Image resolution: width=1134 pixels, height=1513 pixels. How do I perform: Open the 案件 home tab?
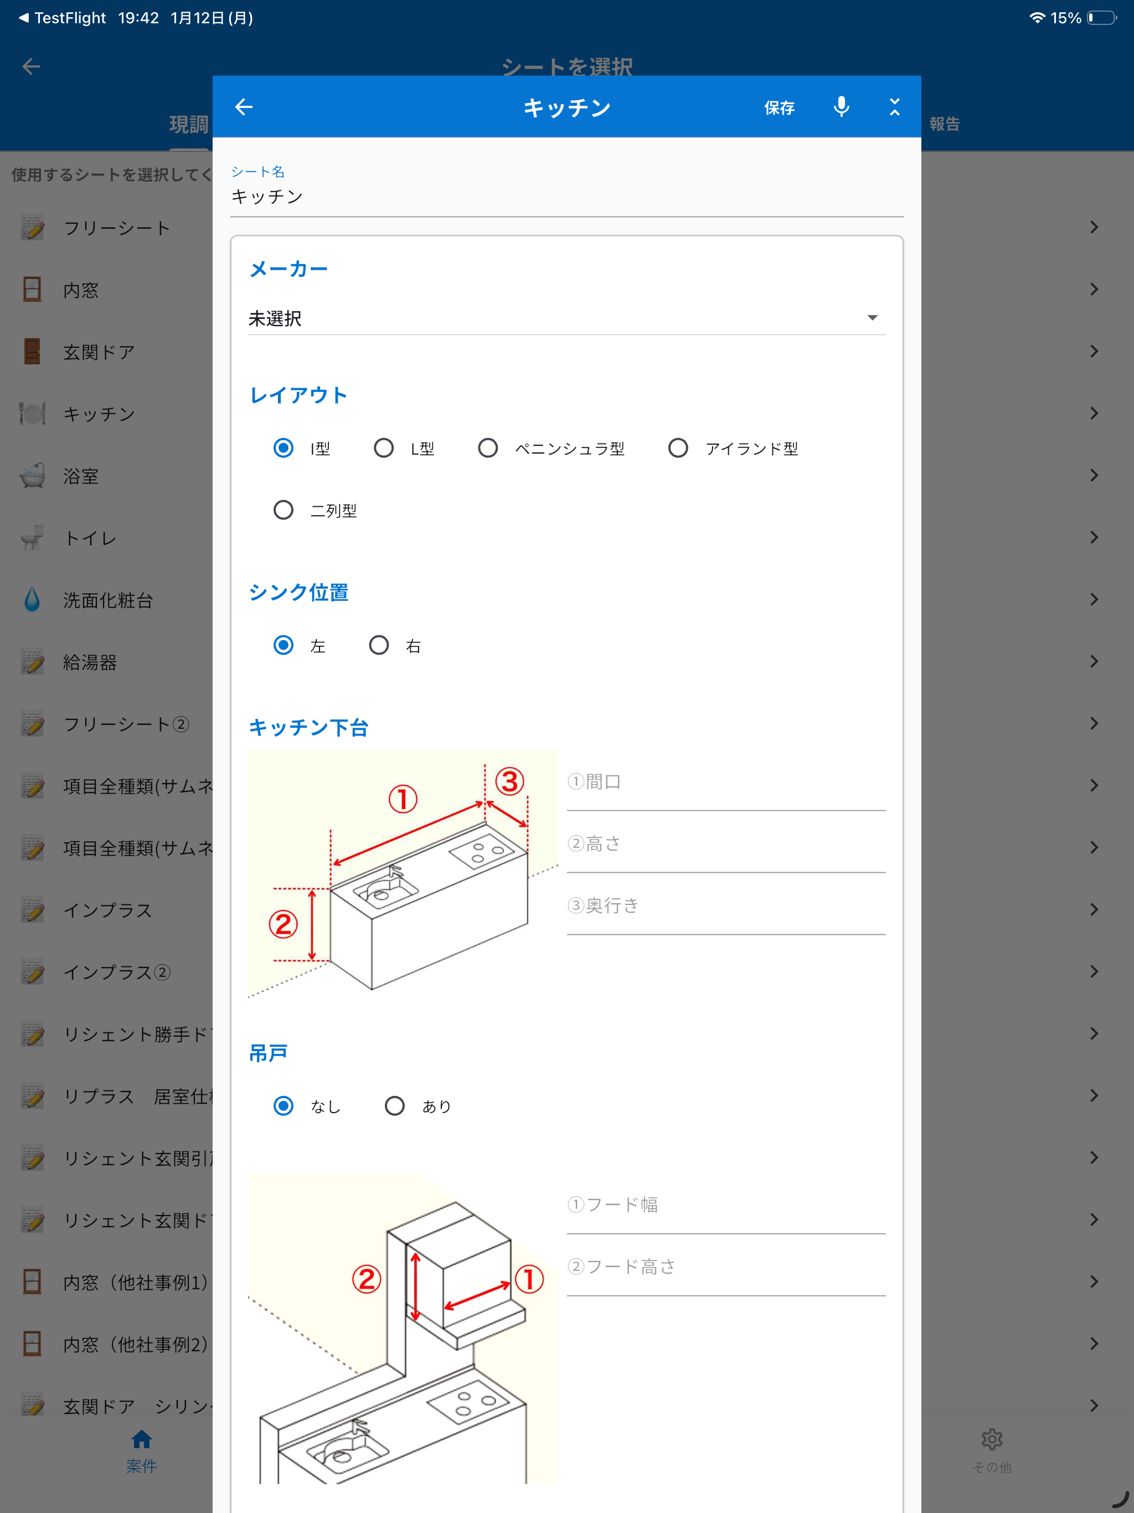(x=142, y=1452)
